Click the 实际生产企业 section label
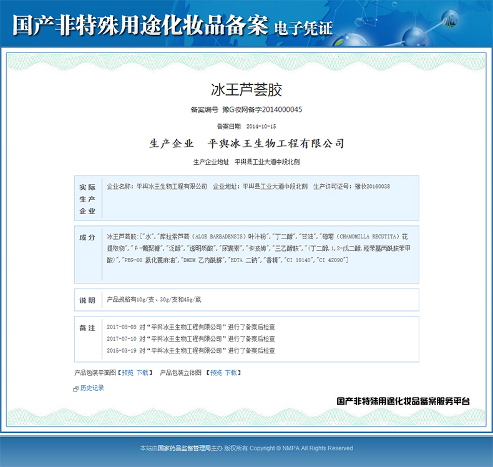 coord(87,199)
